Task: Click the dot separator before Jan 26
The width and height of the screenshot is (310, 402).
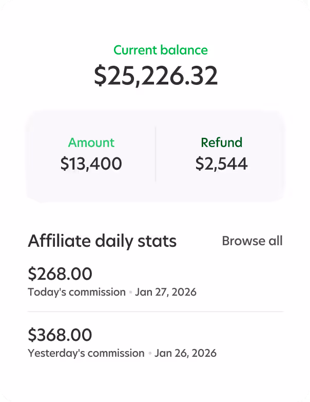Action: [x=150, y=354]
